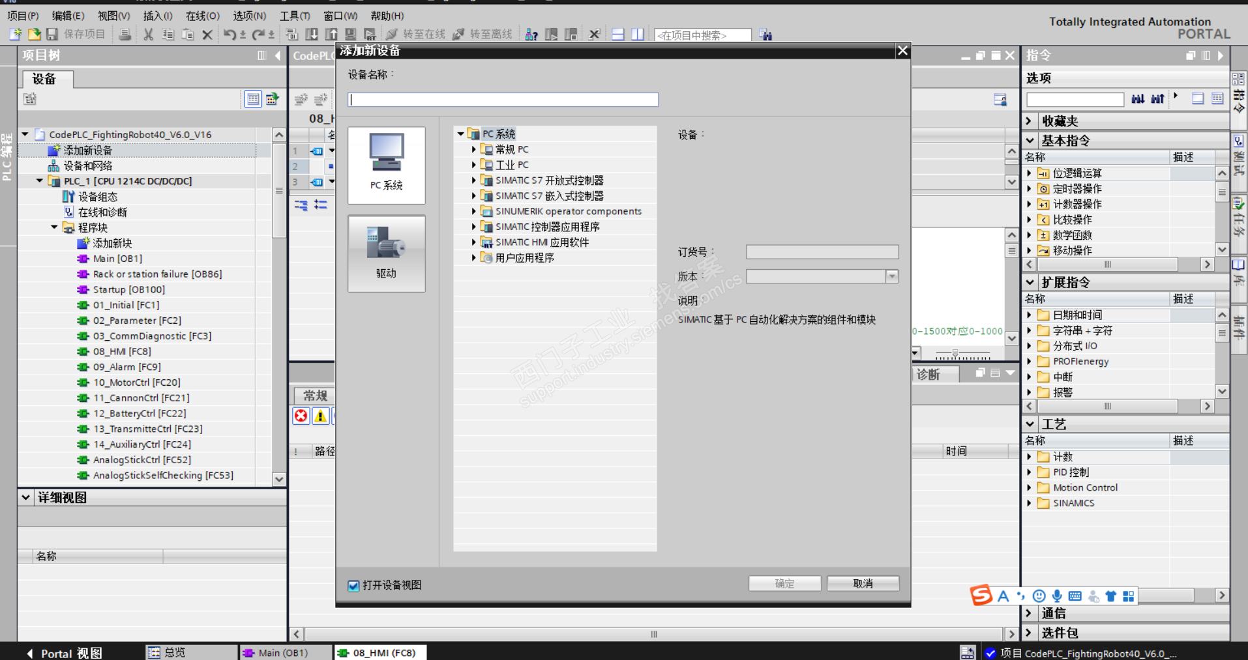Image resolution: width=1248 pixels, height=660 pixels.
Task: Click the upload from device icon
Action: 331,35
